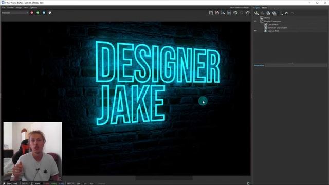Start interactive rendering with the teapot icon
Image resolution: width=329 pixels, height=185 pixels.
(235, 13)
